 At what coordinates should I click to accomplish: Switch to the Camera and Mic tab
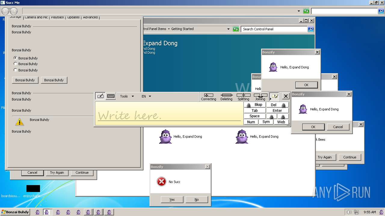pos(36,17)
